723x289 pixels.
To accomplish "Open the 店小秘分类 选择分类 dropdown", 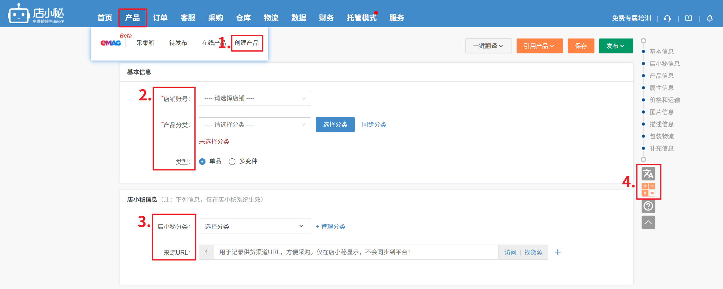I will point(255,226).
